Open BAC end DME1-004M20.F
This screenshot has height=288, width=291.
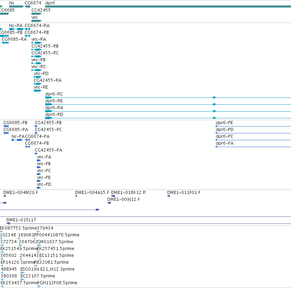pyautogui.click(x=21, y=193)
